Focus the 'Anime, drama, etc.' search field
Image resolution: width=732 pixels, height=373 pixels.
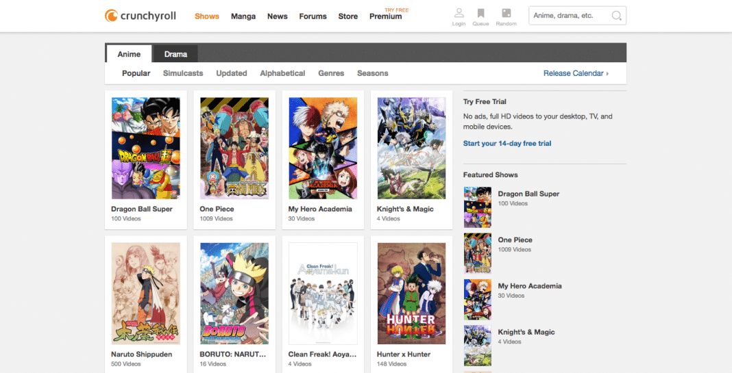point(577,15)
